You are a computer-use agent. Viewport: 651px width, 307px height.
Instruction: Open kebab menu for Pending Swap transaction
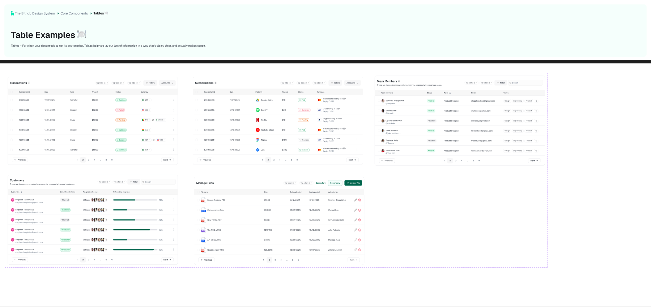(x=173, y=120)
